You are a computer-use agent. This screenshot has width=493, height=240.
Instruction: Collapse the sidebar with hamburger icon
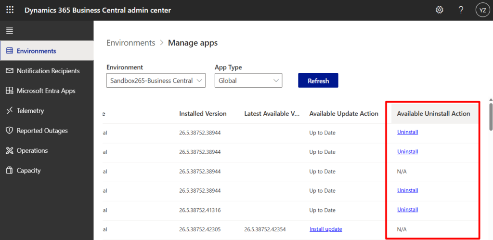point(9,31)
